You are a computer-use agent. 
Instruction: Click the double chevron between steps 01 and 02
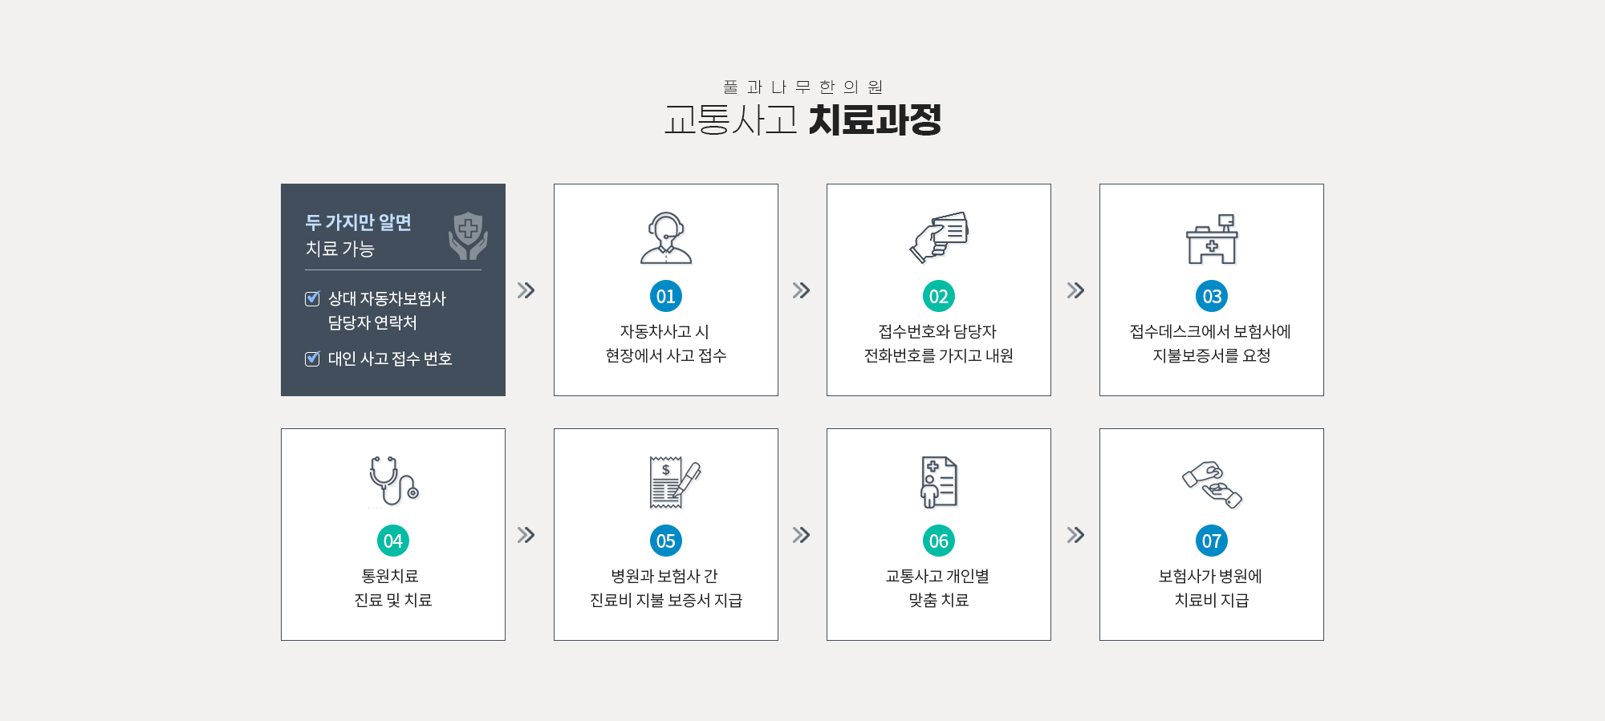coord(801,290)
